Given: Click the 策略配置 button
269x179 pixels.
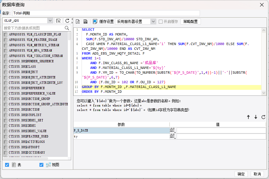Looking at the screenshot, I should (x=190, y=21).
